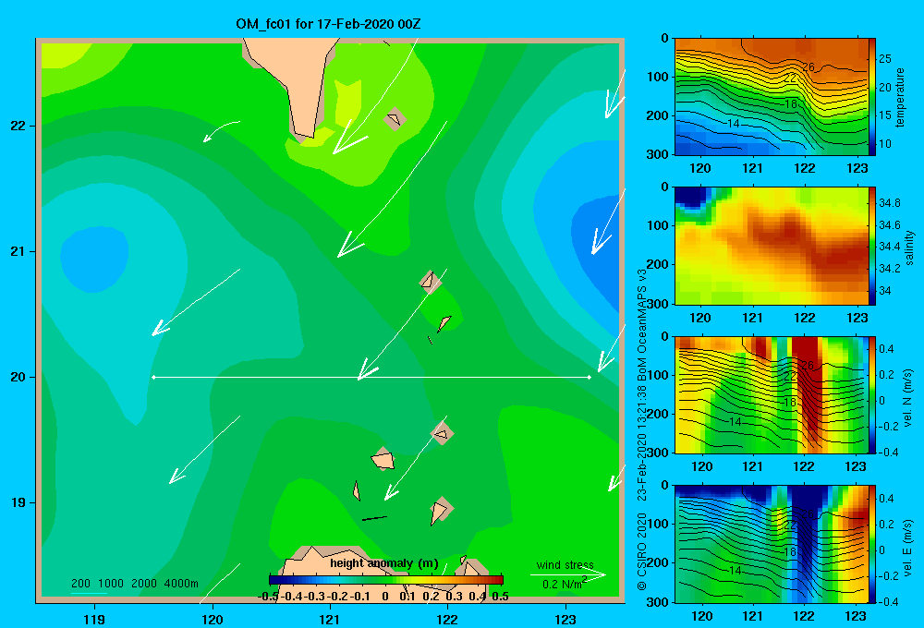Click longitude 119 label on main map

(x=94, y=619)
